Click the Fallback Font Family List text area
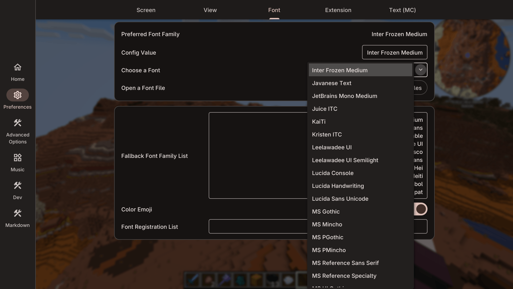 258,155
